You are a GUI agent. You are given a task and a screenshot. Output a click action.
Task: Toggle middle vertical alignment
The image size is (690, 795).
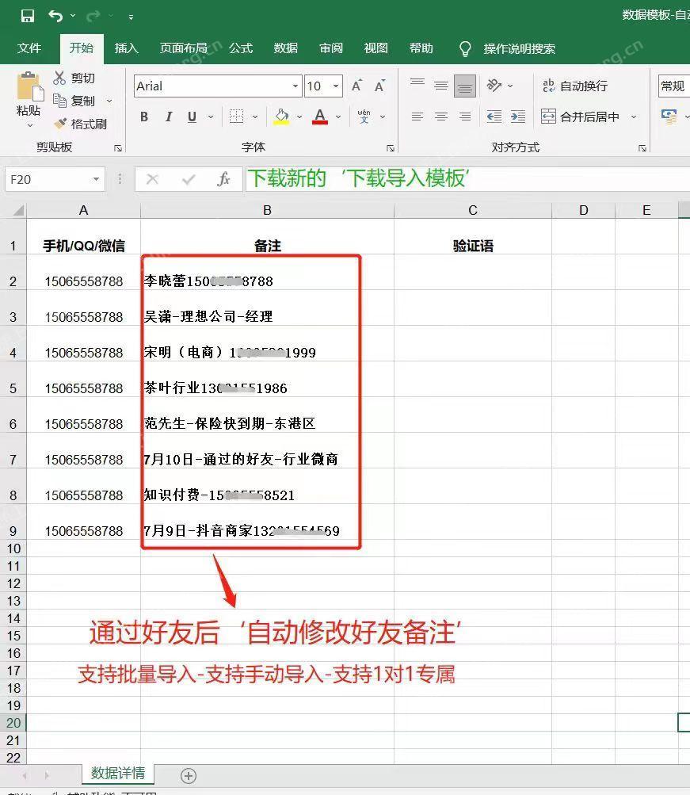coord(441,86)
